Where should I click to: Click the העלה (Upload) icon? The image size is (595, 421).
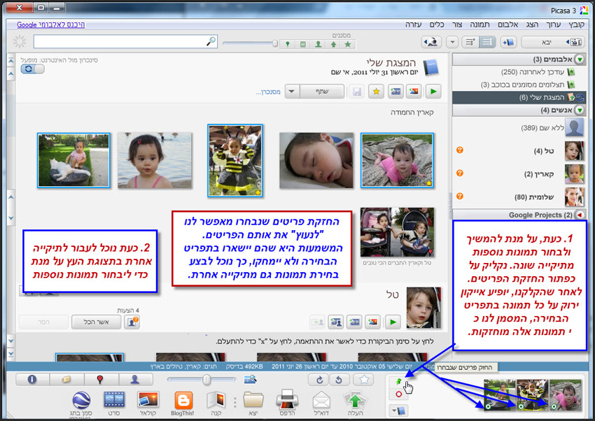click(355, 404)
